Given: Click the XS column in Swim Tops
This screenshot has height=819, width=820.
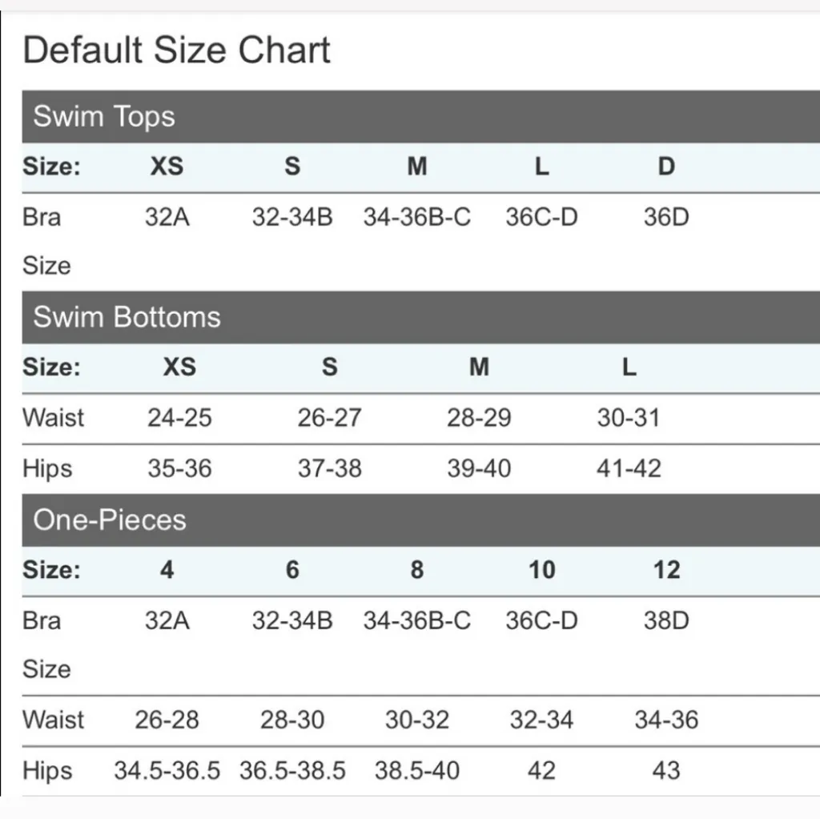Looking at the screenshot, I should point(167,167).
